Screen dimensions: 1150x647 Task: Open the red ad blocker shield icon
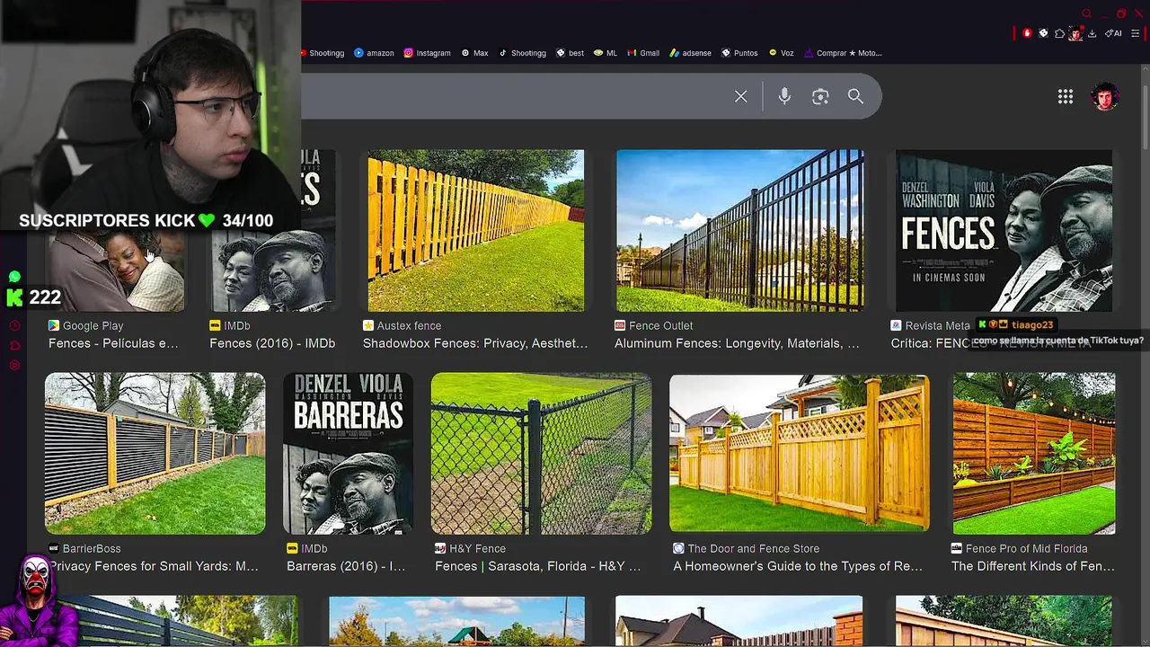pyautogui.click(x=1027, y=33)
